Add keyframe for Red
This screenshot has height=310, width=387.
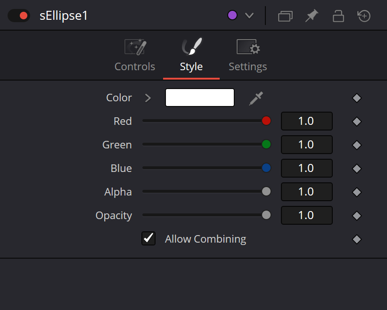pyautogui.click(x=357, y=122)
